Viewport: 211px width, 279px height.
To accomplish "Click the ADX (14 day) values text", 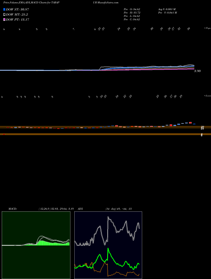I will coord(119,209).
